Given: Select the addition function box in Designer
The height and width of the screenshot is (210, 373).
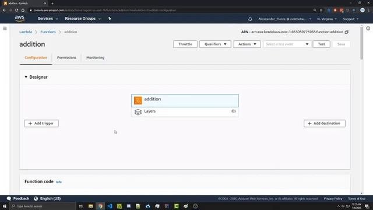Looking at the screenshot, I should tap(185, 100).
